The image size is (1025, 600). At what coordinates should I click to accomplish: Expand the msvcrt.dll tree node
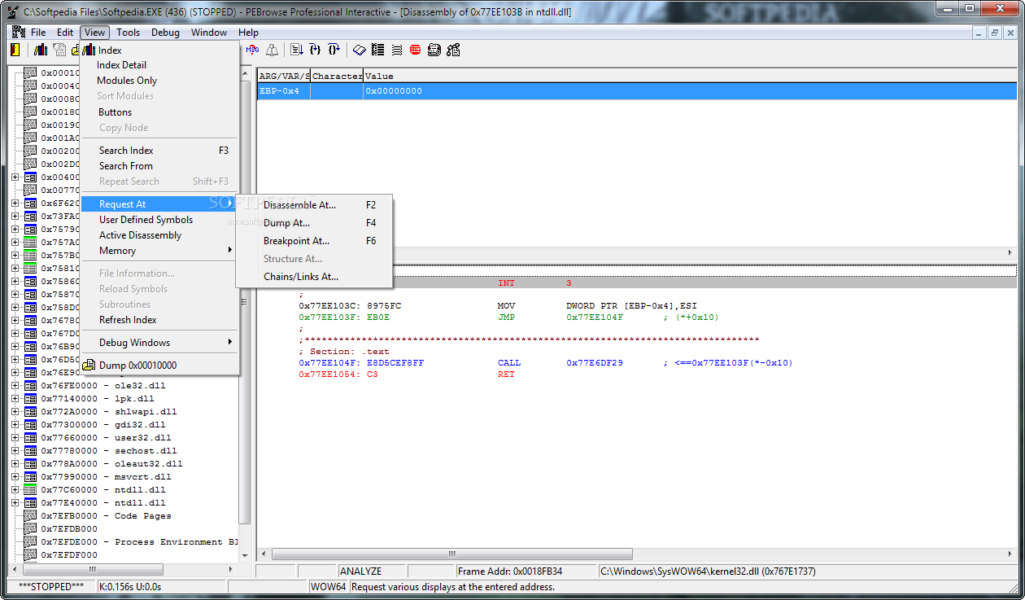tap(15, 477)
